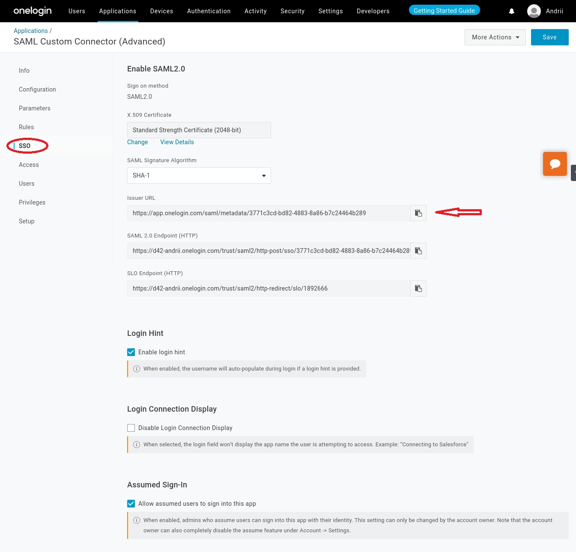Viewport: 576px width, 552px height.
Task: Check Disable Login Connection Display
Action: (131, 428)
